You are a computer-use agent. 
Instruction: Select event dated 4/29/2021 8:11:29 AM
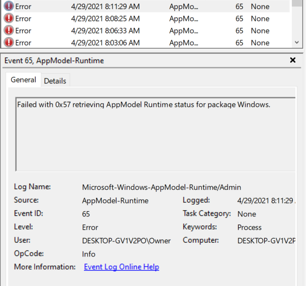point(146,7)
